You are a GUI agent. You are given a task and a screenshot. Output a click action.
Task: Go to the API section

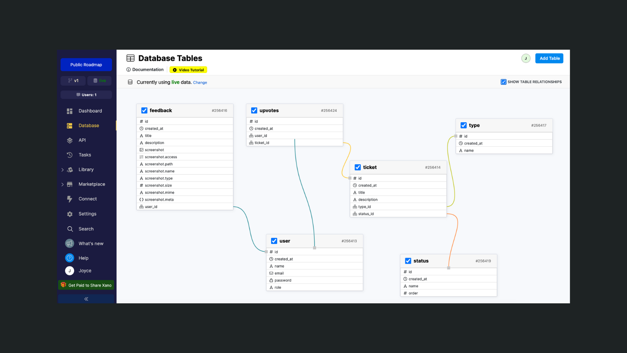82,140
